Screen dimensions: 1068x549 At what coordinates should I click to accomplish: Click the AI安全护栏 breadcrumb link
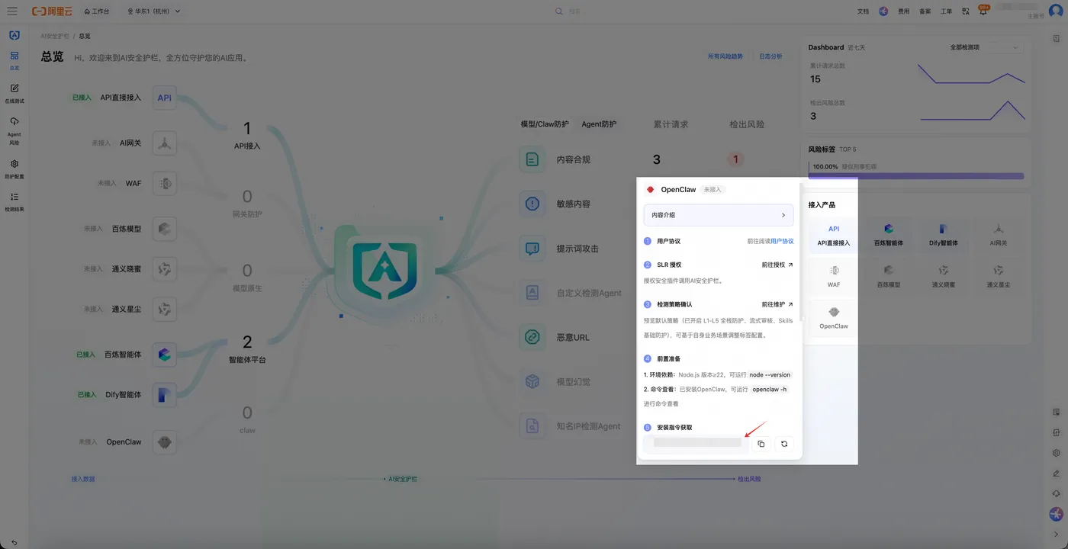click(55, 36)
